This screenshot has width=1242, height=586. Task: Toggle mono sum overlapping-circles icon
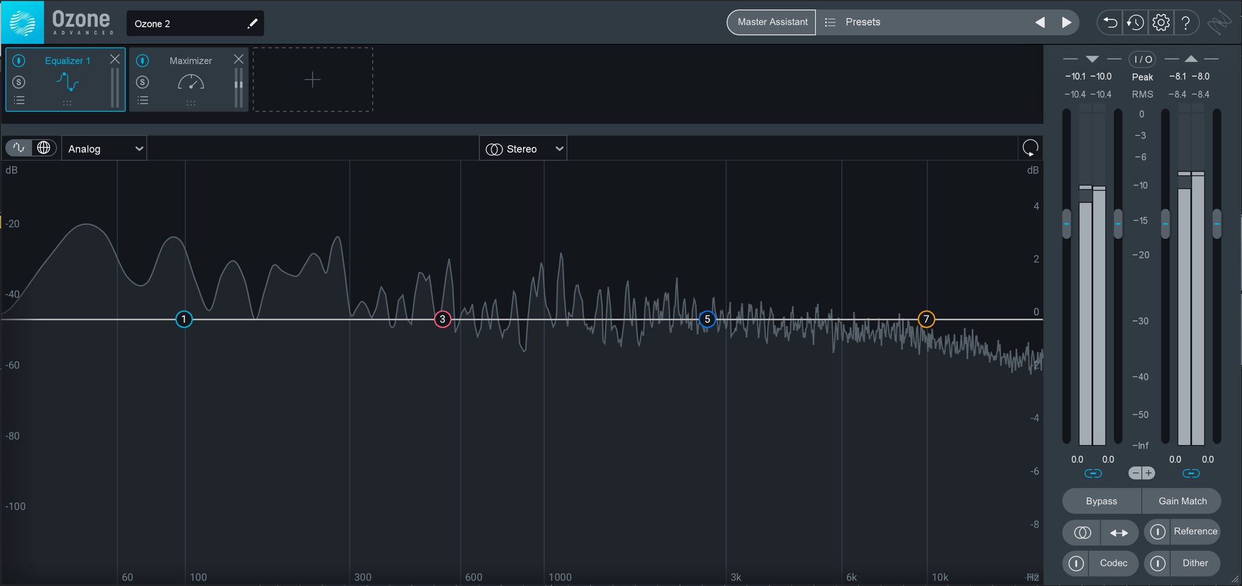(1082, 533)
